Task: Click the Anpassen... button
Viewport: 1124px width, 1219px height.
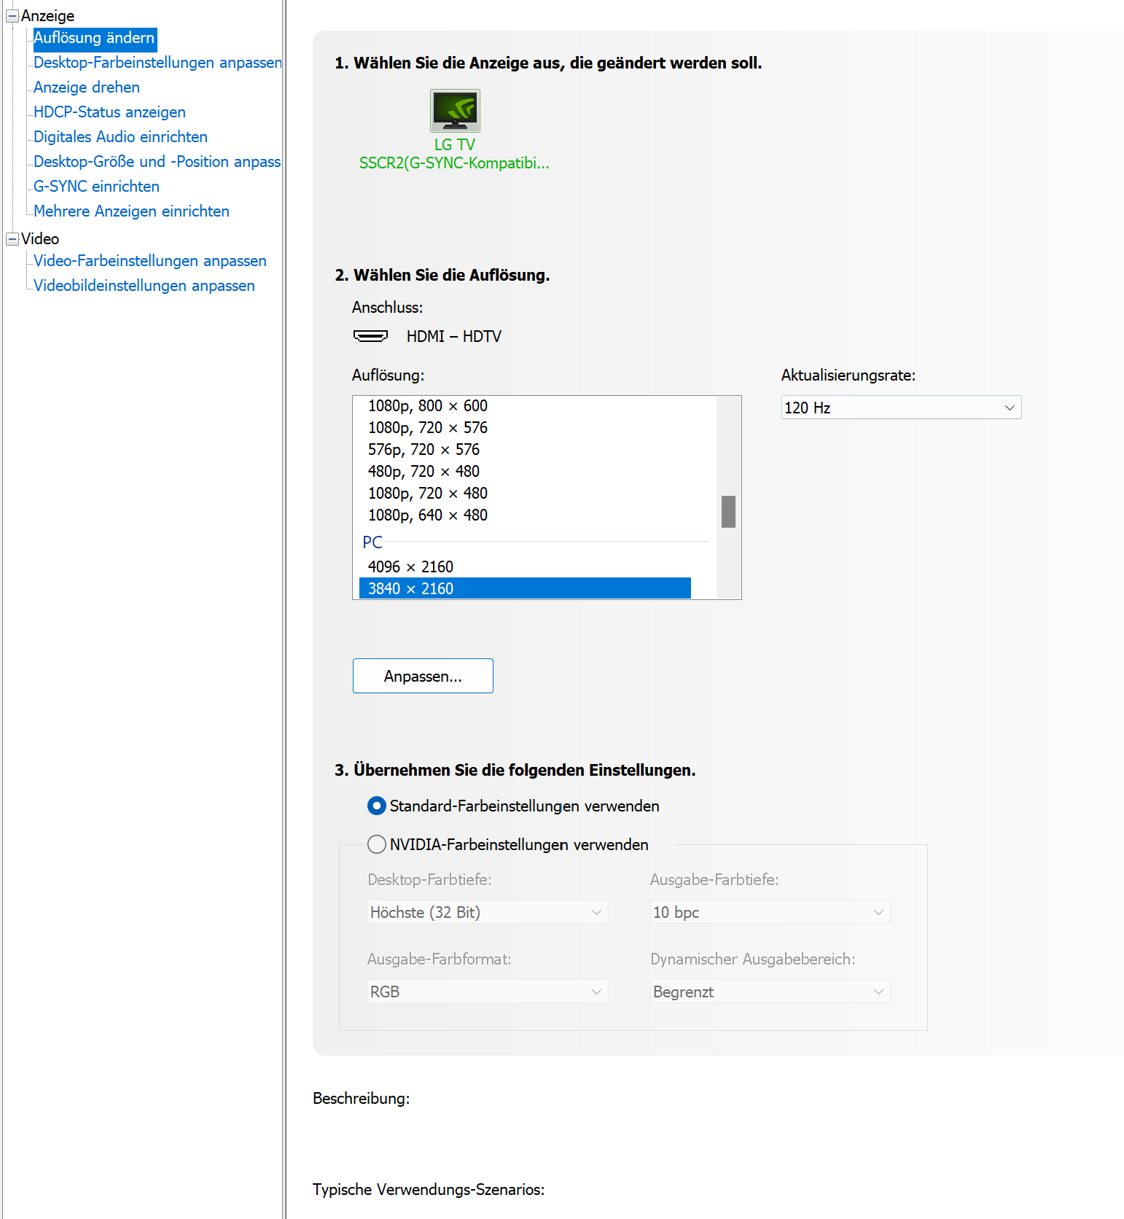Action: tap(423, 676)
